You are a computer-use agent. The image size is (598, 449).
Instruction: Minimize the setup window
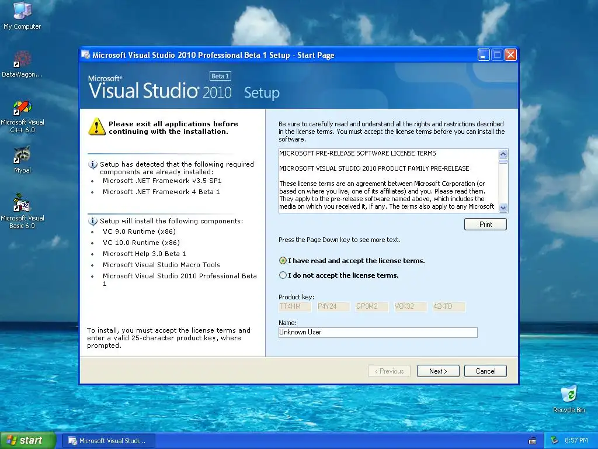(484, 55)
